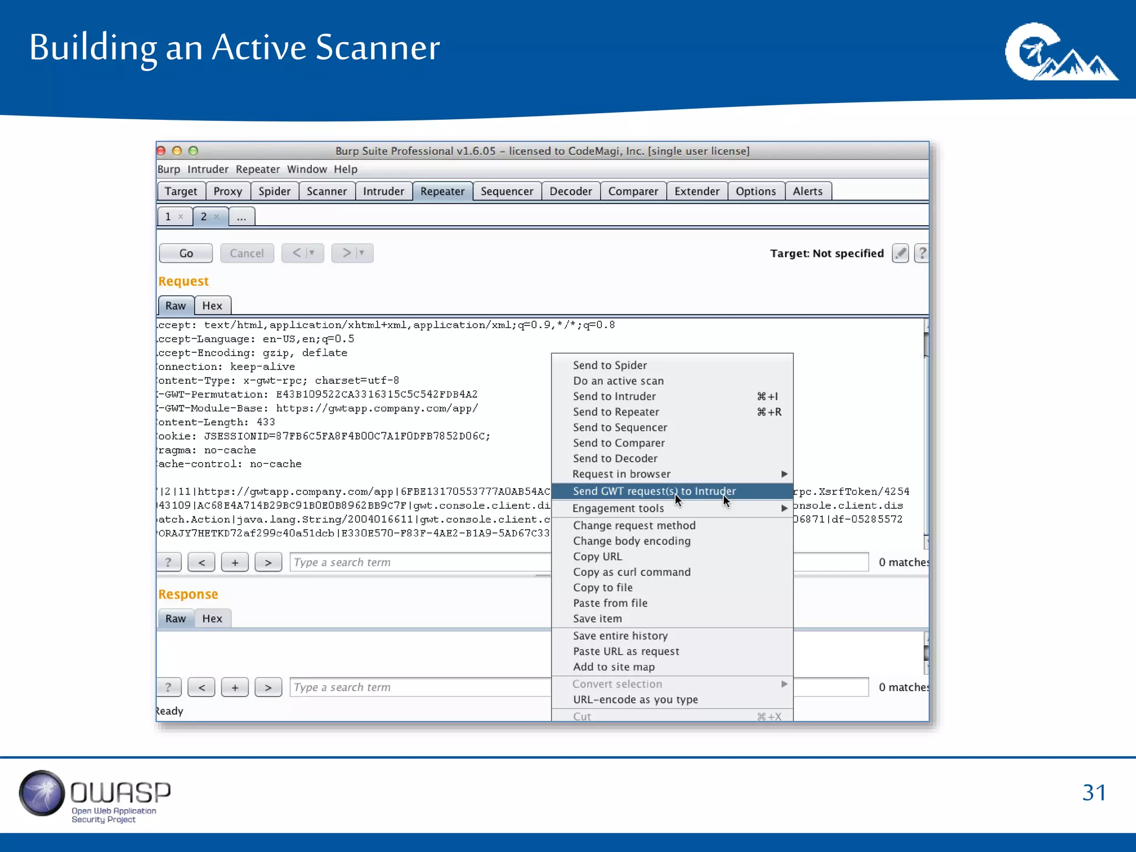Switch to the Decoder tab
The image size is (1136, 852).
coord(571,191)
